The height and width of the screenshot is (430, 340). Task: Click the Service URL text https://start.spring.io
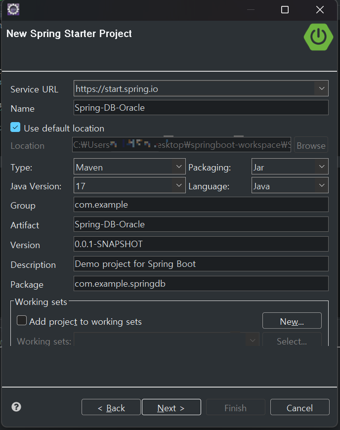pyautogui.click(x=117, y=89)
